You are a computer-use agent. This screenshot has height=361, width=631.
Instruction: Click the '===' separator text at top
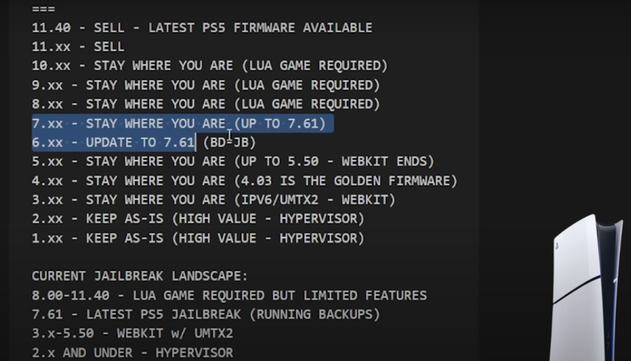click(44, 8)
